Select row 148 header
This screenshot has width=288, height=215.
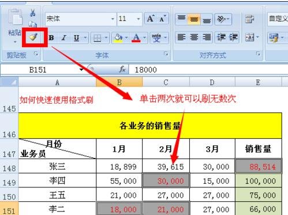[9, 166]
